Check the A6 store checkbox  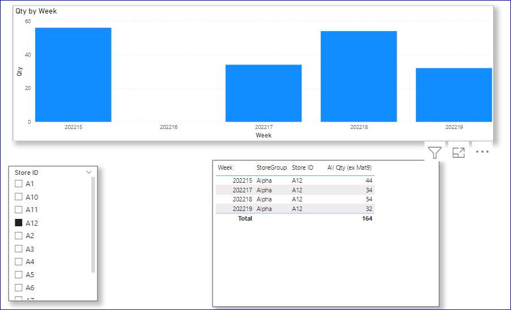(19, 287)
